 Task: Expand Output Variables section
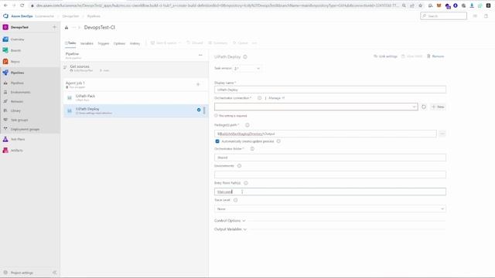[230, 229]
